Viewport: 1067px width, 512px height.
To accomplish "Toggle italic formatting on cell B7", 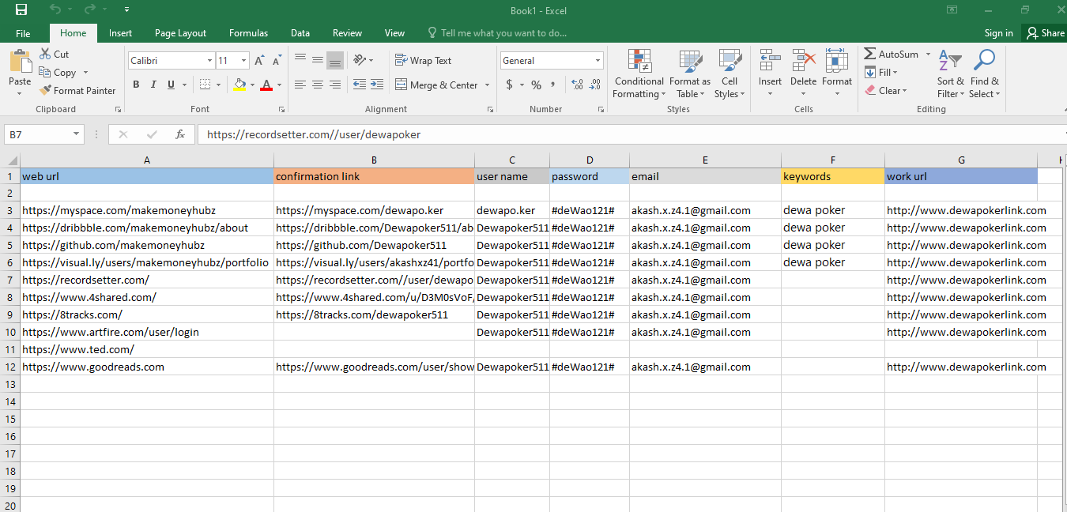I will click(x=152, y=85).
